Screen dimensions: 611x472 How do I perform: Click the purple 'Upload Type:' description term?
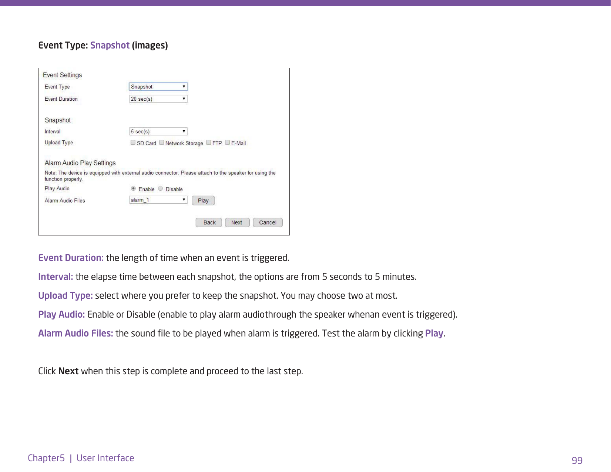tap(66, 295)
